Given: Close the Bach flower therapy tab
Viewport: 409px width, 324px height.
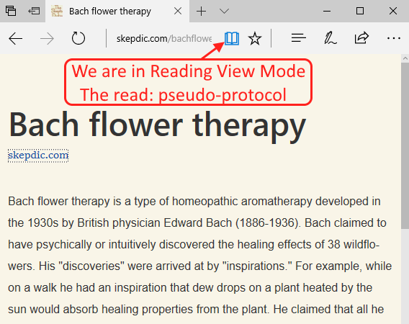Looking at the screenshot, I should 178,11.
